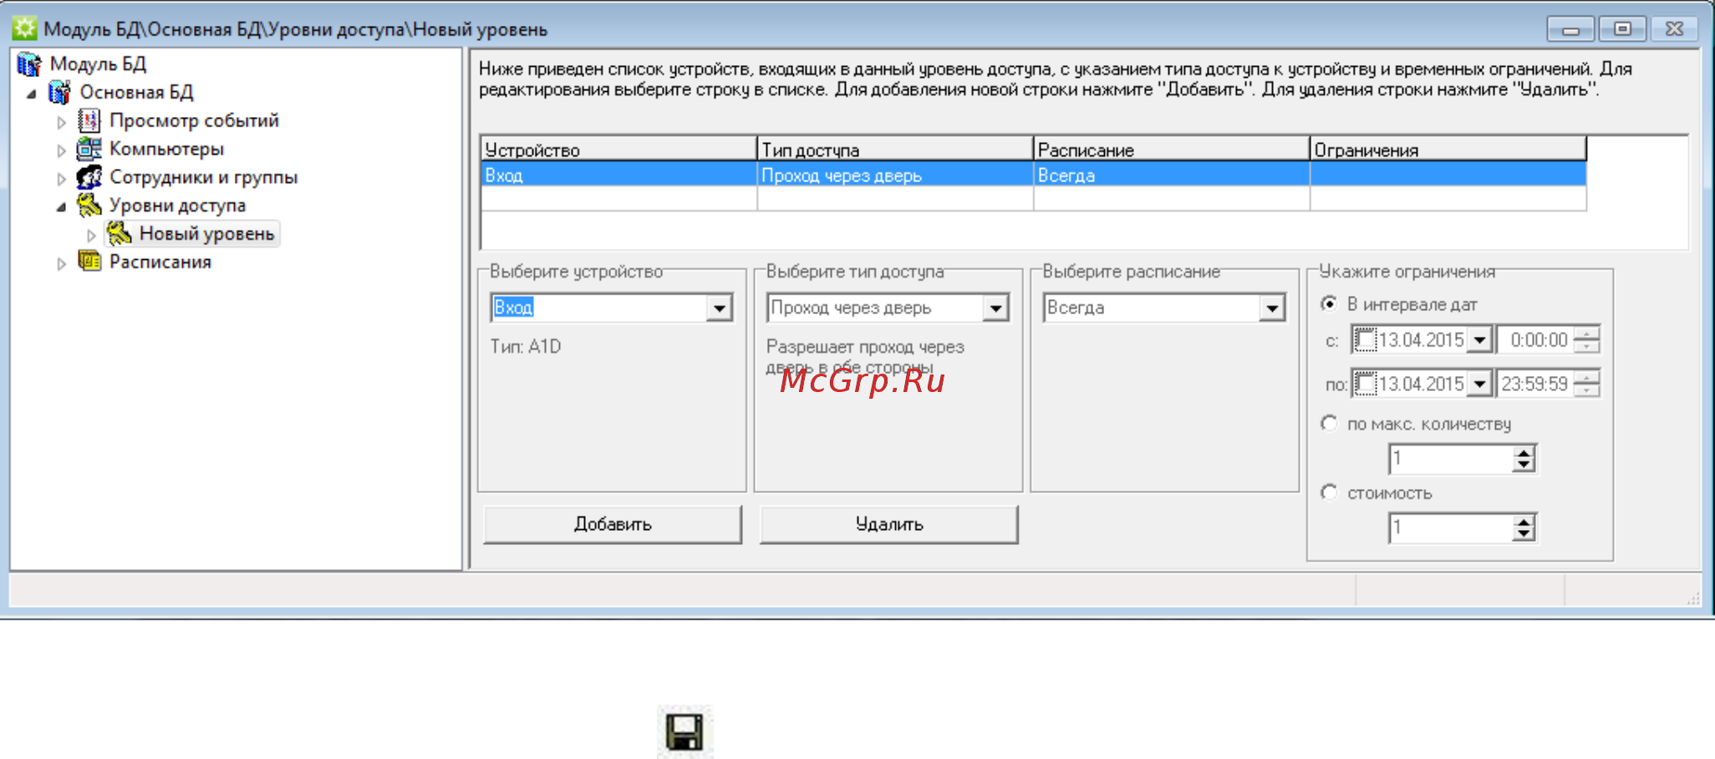Click the Всегда table cell
The height and width of the screenshot is (759, 1715).
coord(1172,175)
